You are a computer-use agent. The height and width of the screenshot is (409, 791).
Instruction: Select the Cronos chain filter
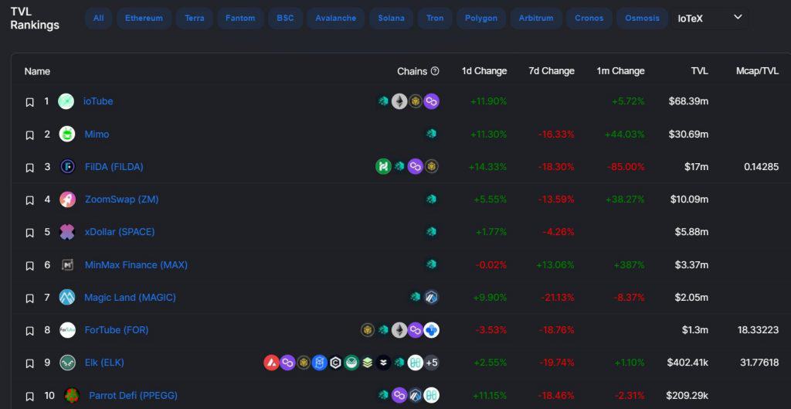pyautogui.click(x=589, y=19)
